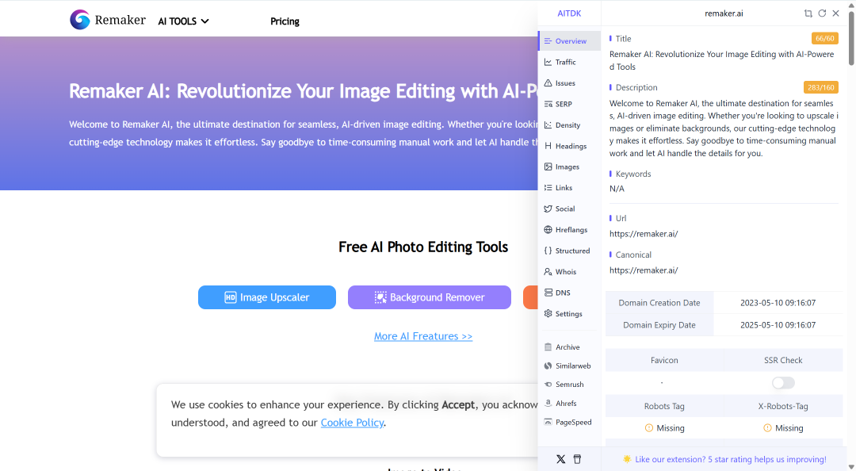The image size is (856, 471).
Task: Toggle the SSR Check switch
Action: (783, 383)
